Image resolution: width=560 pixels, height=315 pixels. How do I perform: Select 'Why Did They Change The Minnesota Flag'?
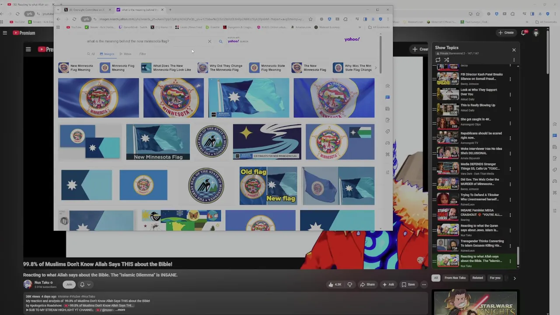[220, 67]
